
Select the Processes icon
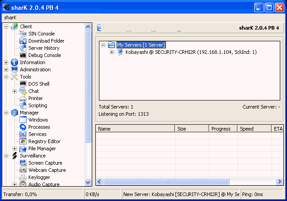coord(23,127)
